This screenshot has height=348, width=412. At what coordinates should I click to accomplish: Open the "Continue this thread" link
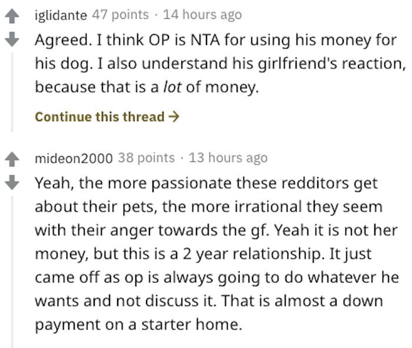click(100, 117)
